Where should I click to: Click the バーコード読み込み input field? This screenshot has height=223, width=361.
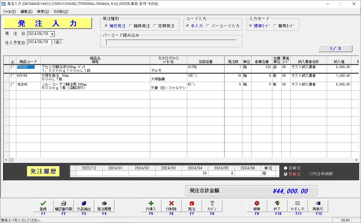(x=171, y=43)
